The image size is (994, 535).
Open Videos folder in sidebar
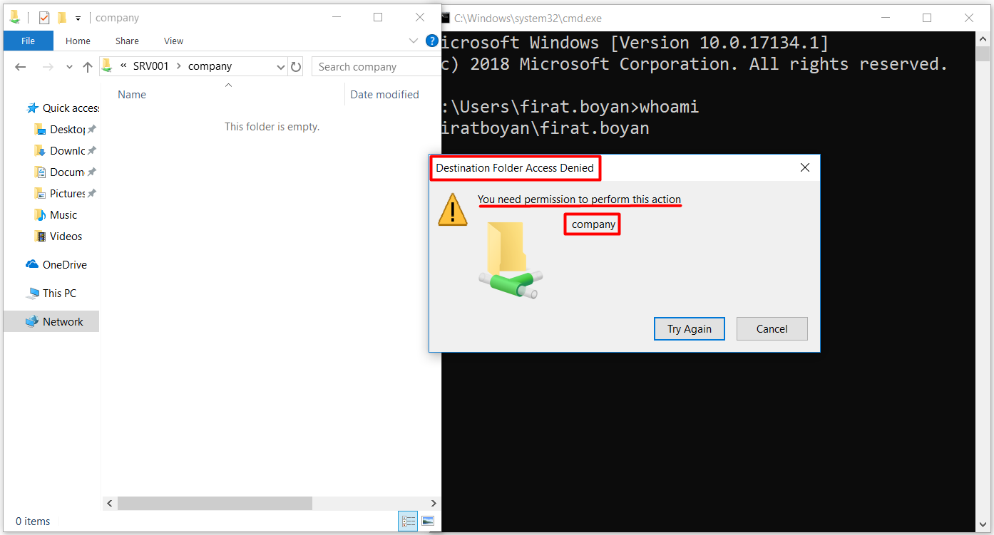click(x=58, y=236)
